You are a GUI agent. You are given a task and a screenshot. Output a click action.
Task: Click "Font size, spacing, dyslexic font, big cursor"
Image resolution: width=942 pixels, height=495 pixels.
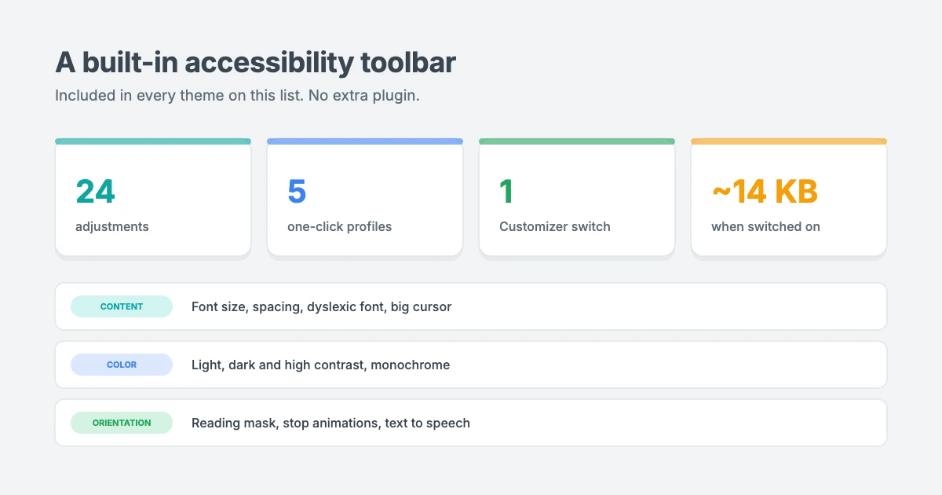click(322, 306)
